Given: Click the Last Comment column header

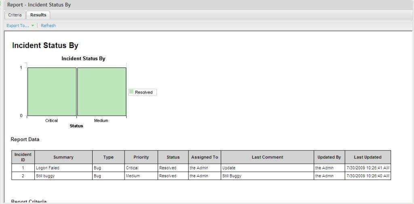Looking at the screenshot, I should [x=267, y=157].
